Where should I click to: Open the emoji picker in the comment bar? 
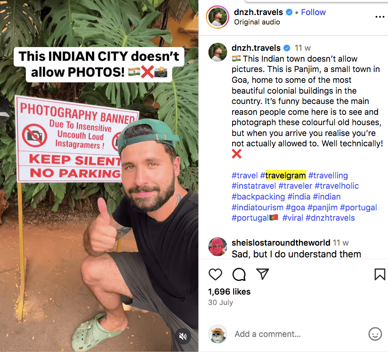click(x=375, y=334)
